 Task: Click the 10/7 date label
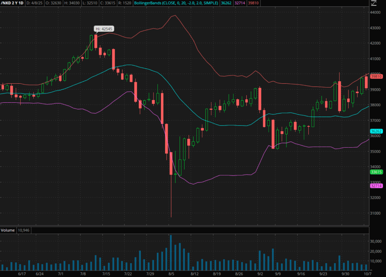368,274
